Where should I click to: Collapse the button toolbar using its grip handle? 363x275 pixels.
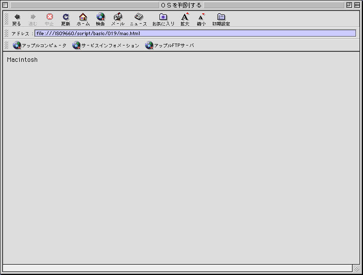6,19
